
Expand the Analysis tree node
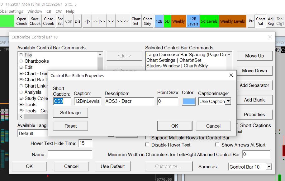[21, 92]
